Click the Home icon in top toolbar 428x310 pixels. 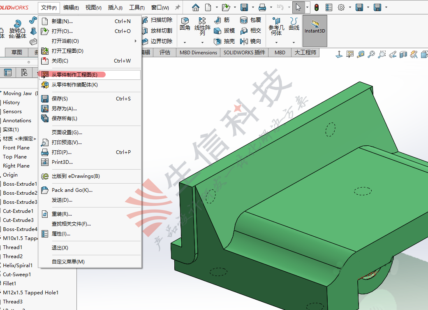click(195, 7)
